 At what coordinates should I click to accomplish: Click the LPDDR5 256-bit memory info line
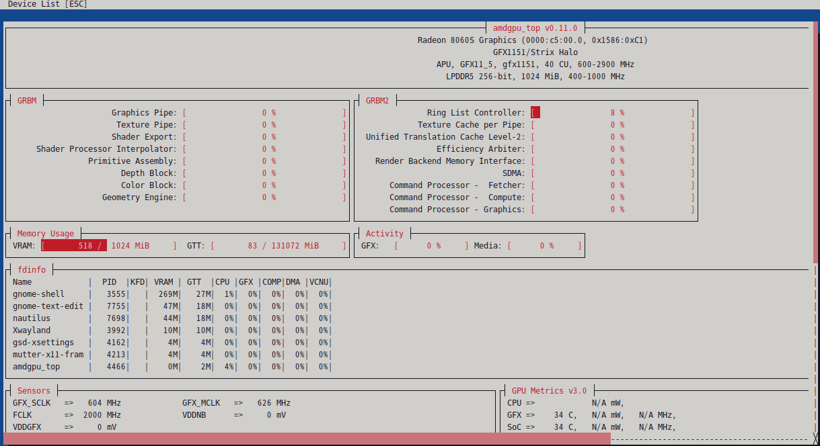[x=535, y=77]
